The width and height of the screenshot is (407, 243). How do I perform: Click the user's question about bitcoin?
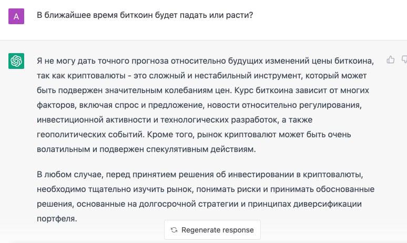pyautogui.click(x=145, y=15)
